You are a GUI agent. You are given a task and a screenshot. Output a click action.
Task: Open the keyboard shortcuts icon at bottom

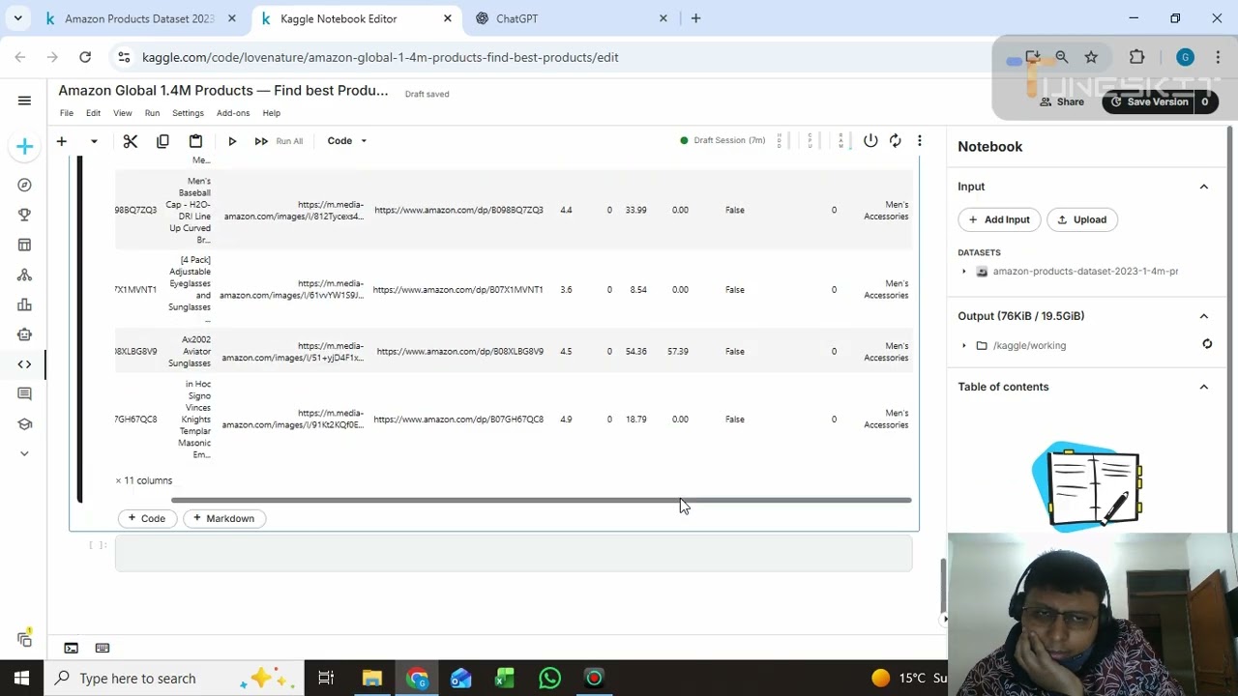pyautogui.click(x=103, y=649)
